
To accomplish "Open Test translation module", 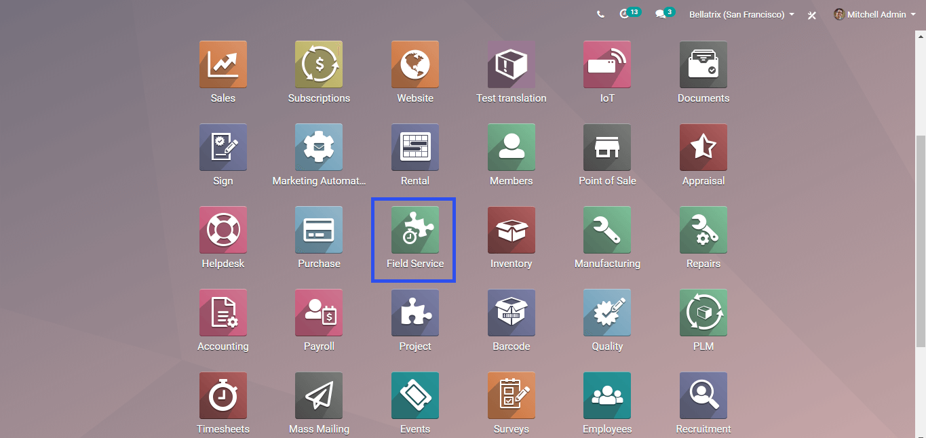I will [x=512, y=64].
